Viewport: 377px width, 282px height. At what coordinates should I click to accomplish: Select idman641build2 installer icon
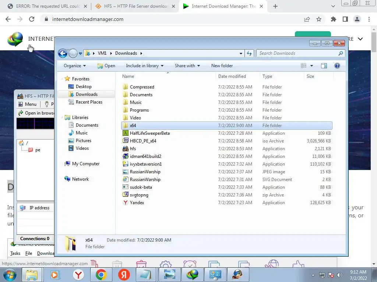pyautogui.click(x=125, y=156)
